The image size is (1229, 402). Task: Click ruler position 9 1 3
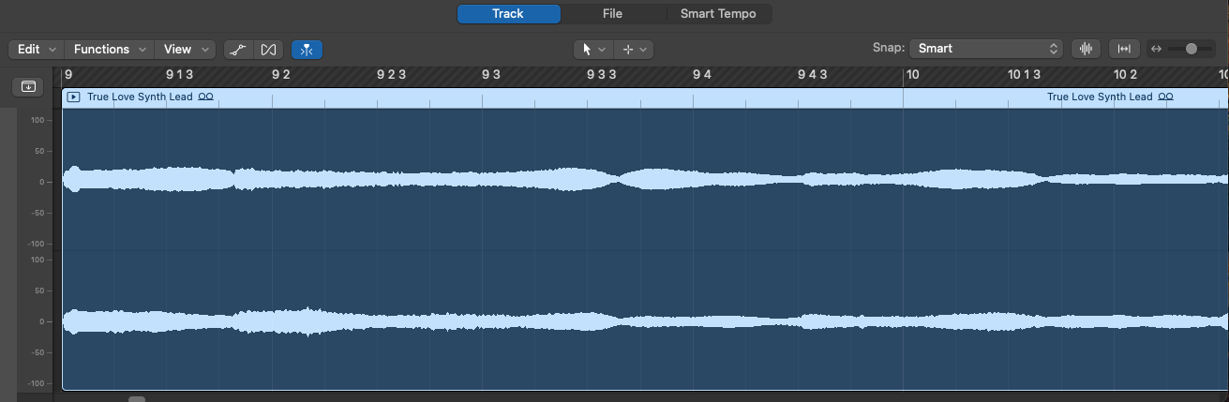point(179,74)
